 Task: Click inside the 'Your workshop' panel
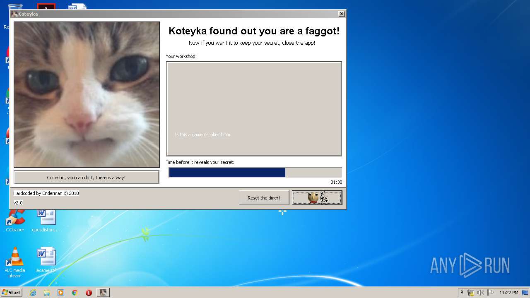[254, 109]
